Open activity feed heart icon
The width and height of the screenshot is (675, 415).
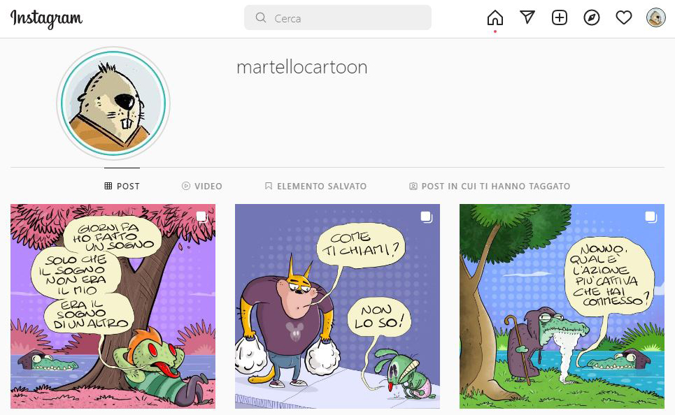[624, 17]
